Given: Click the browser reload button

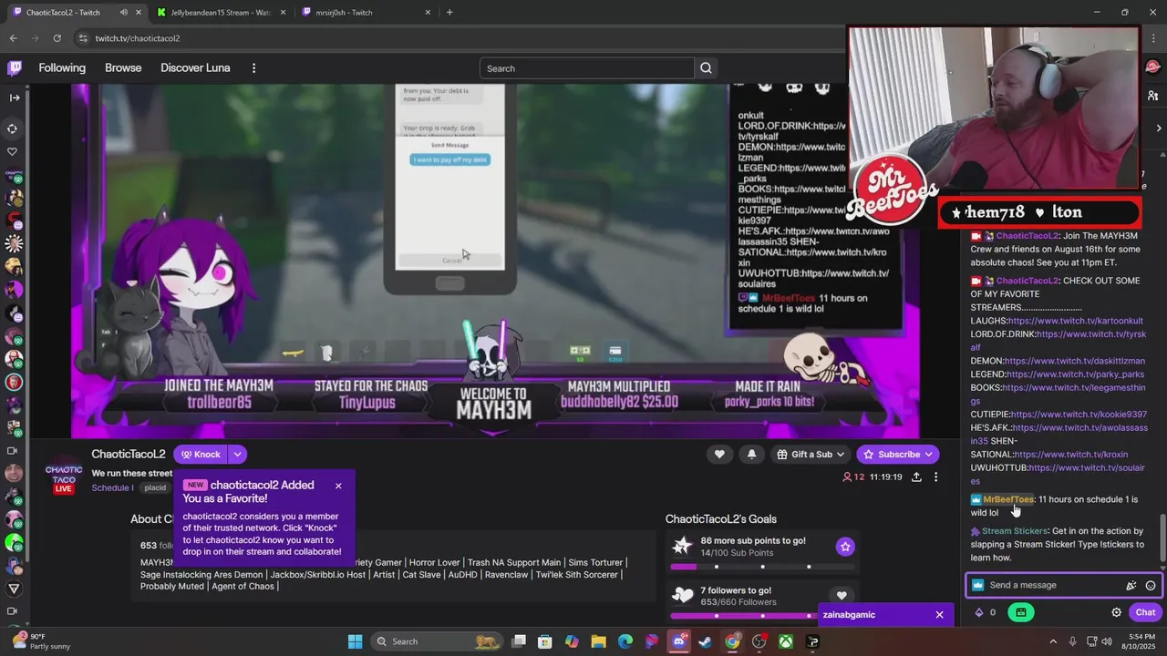Looking at the screenshot, I should (57, 38).
